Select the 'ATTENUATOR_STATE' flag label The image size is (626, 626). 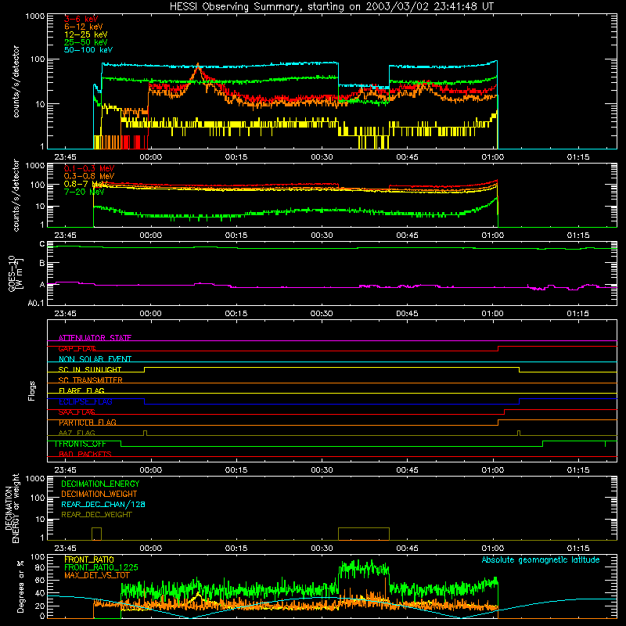(x=95, y=338)
